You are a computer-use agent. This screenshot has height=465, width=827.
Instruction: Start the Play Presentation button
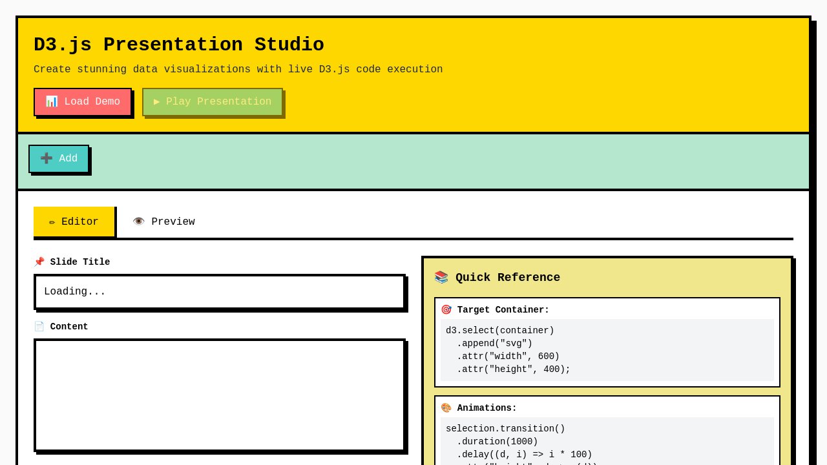213,102
